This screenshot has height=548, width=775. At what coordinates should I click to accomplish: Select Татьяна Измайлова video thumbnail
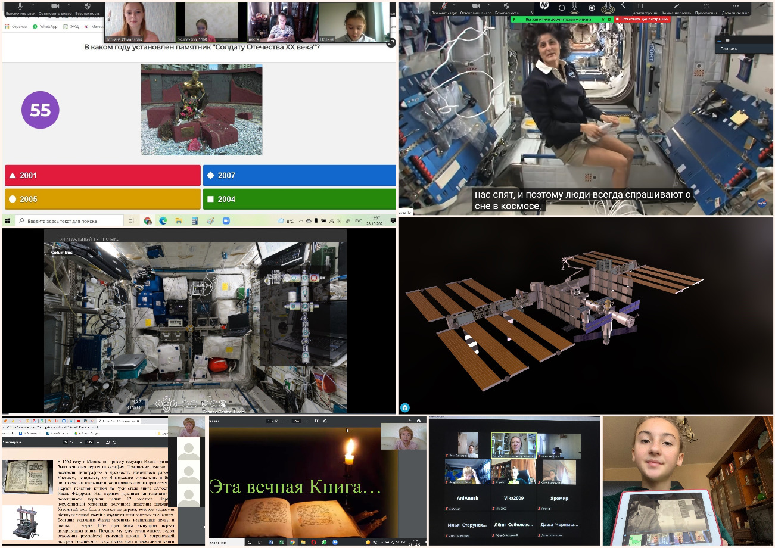coord(140,22)
